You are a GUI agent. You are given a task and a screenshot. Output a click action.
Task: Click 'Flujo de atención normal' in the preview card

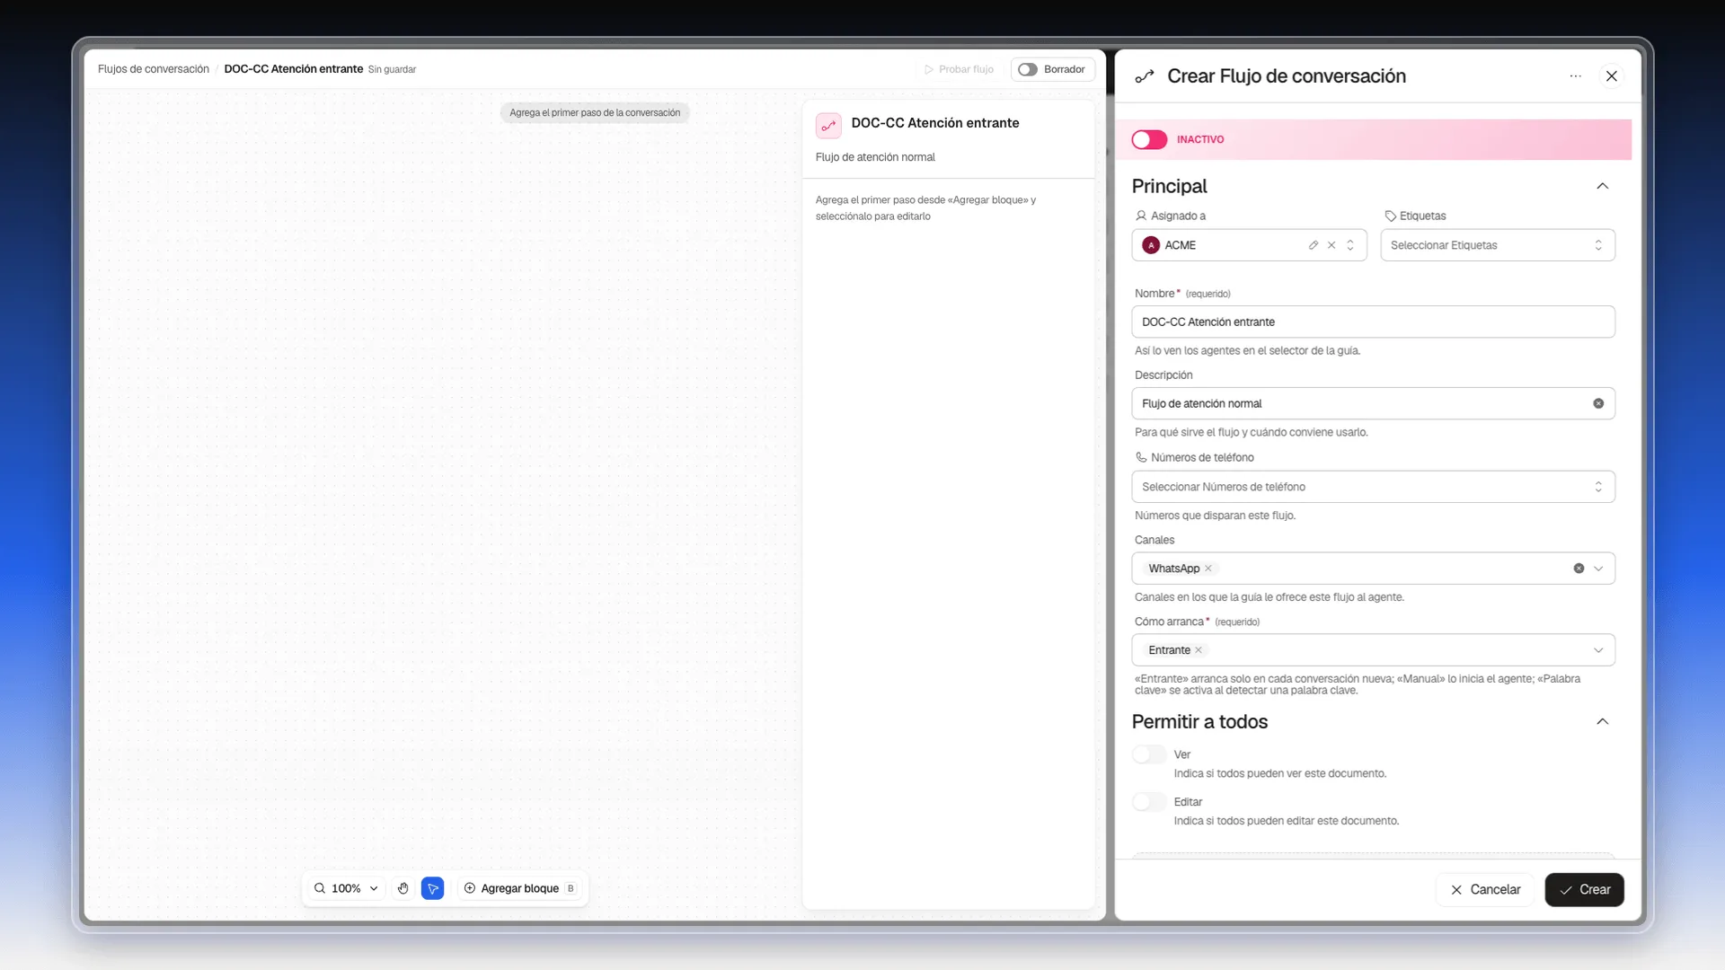(x=875, y=157)
